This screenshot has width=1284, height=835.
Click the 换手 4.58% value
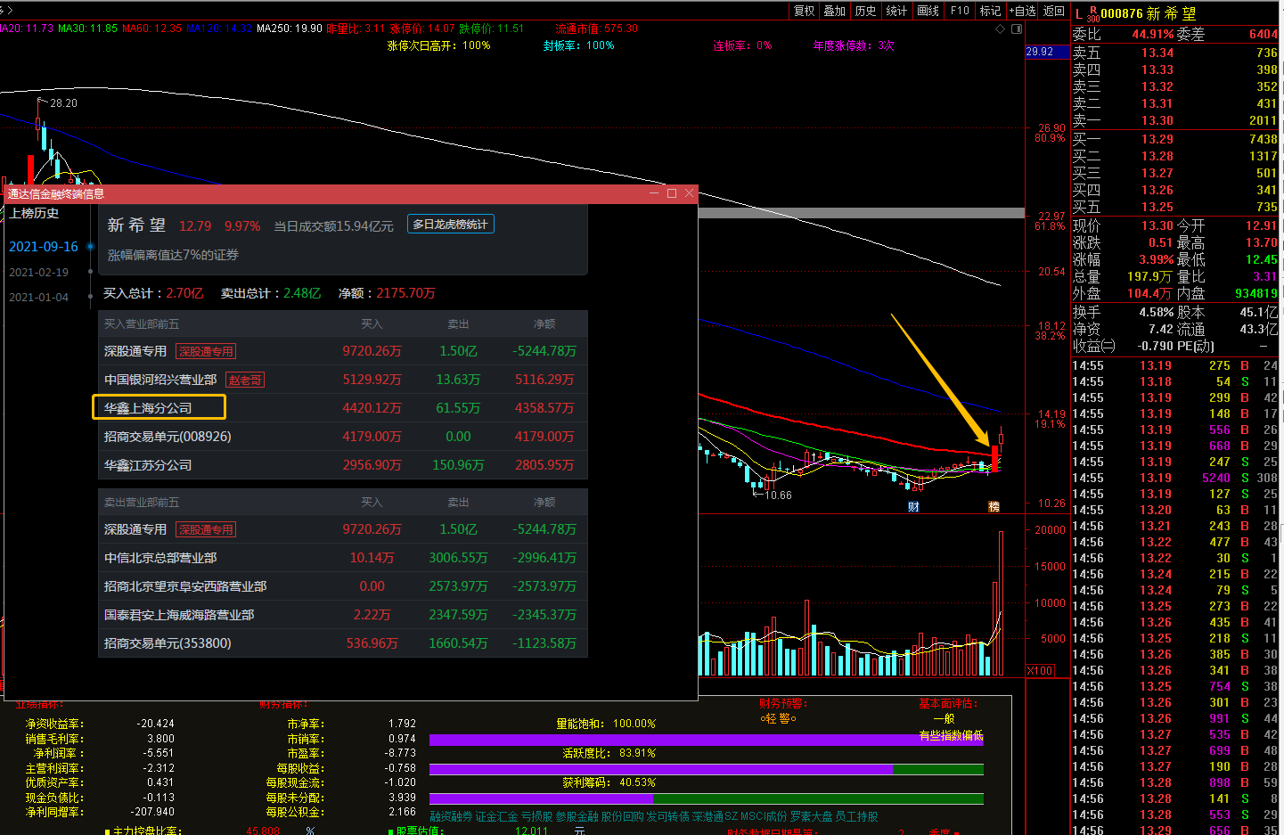pyautogui.click(x=1157, y=312)
